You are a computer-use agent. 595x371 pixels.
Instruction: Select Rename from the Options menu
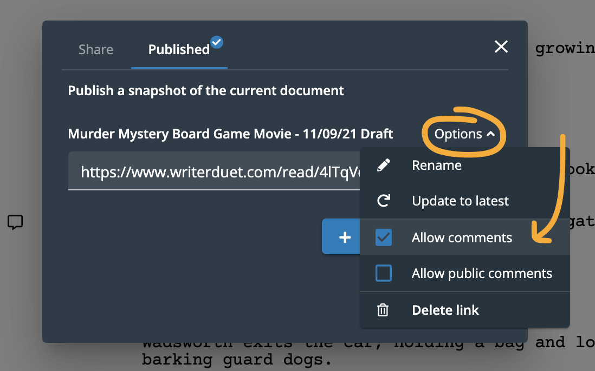pyautogui.click(x=436, y=165)
